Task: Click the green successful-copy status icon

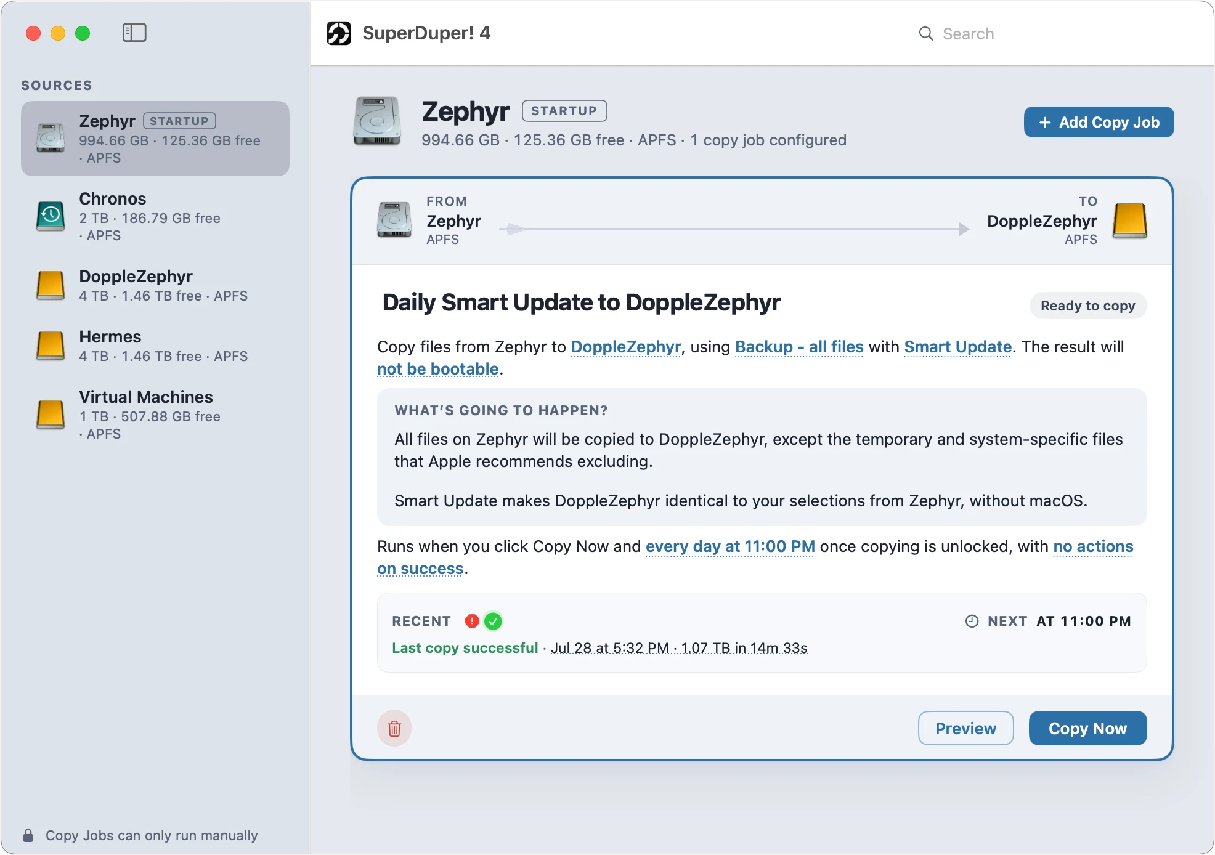Action: click(493, 621)
